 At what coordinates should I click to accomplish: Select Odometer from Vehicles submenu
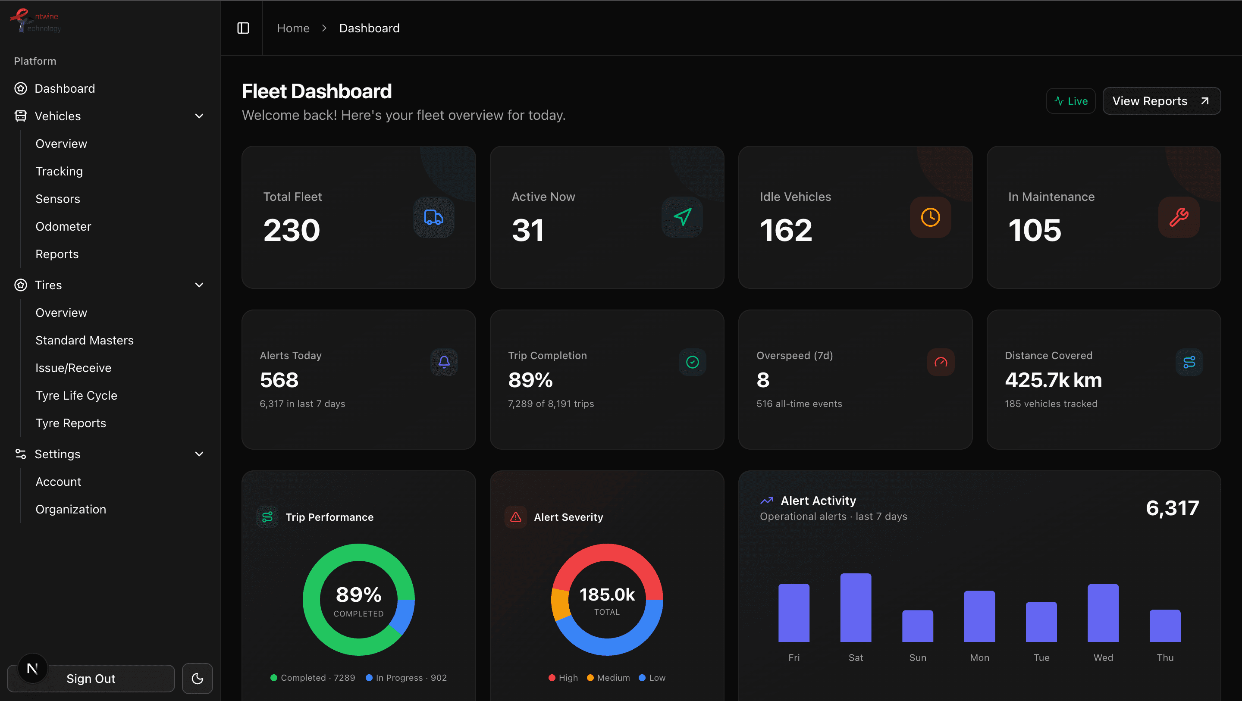click(x=63, y=226)
